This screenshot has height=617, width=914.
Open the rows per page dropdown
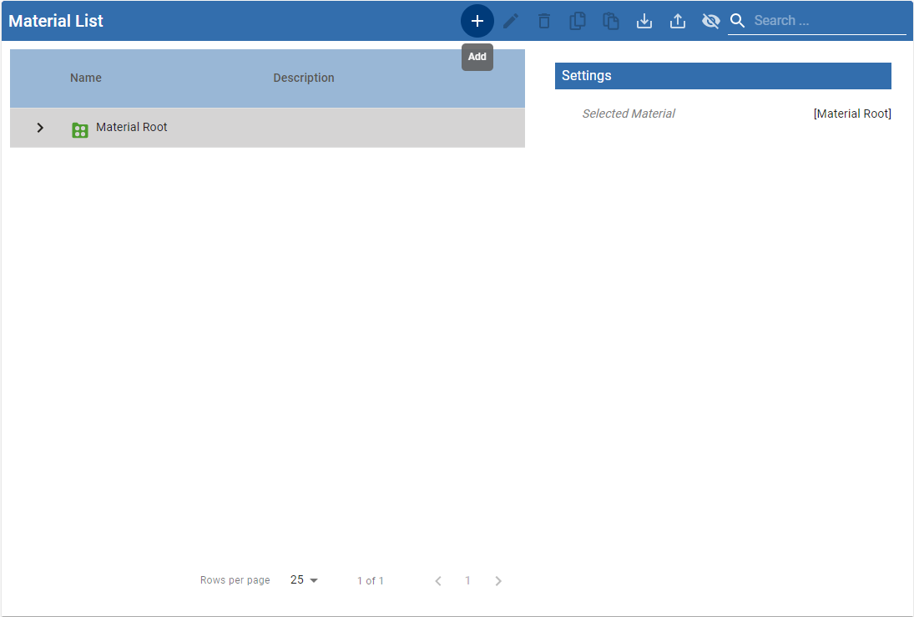305,580
